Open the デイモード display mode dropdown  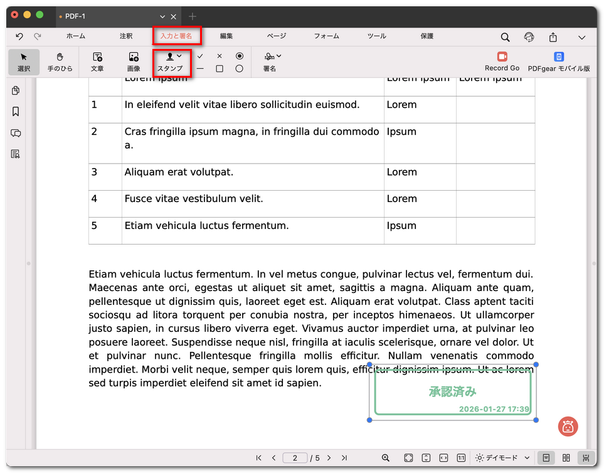503,458
